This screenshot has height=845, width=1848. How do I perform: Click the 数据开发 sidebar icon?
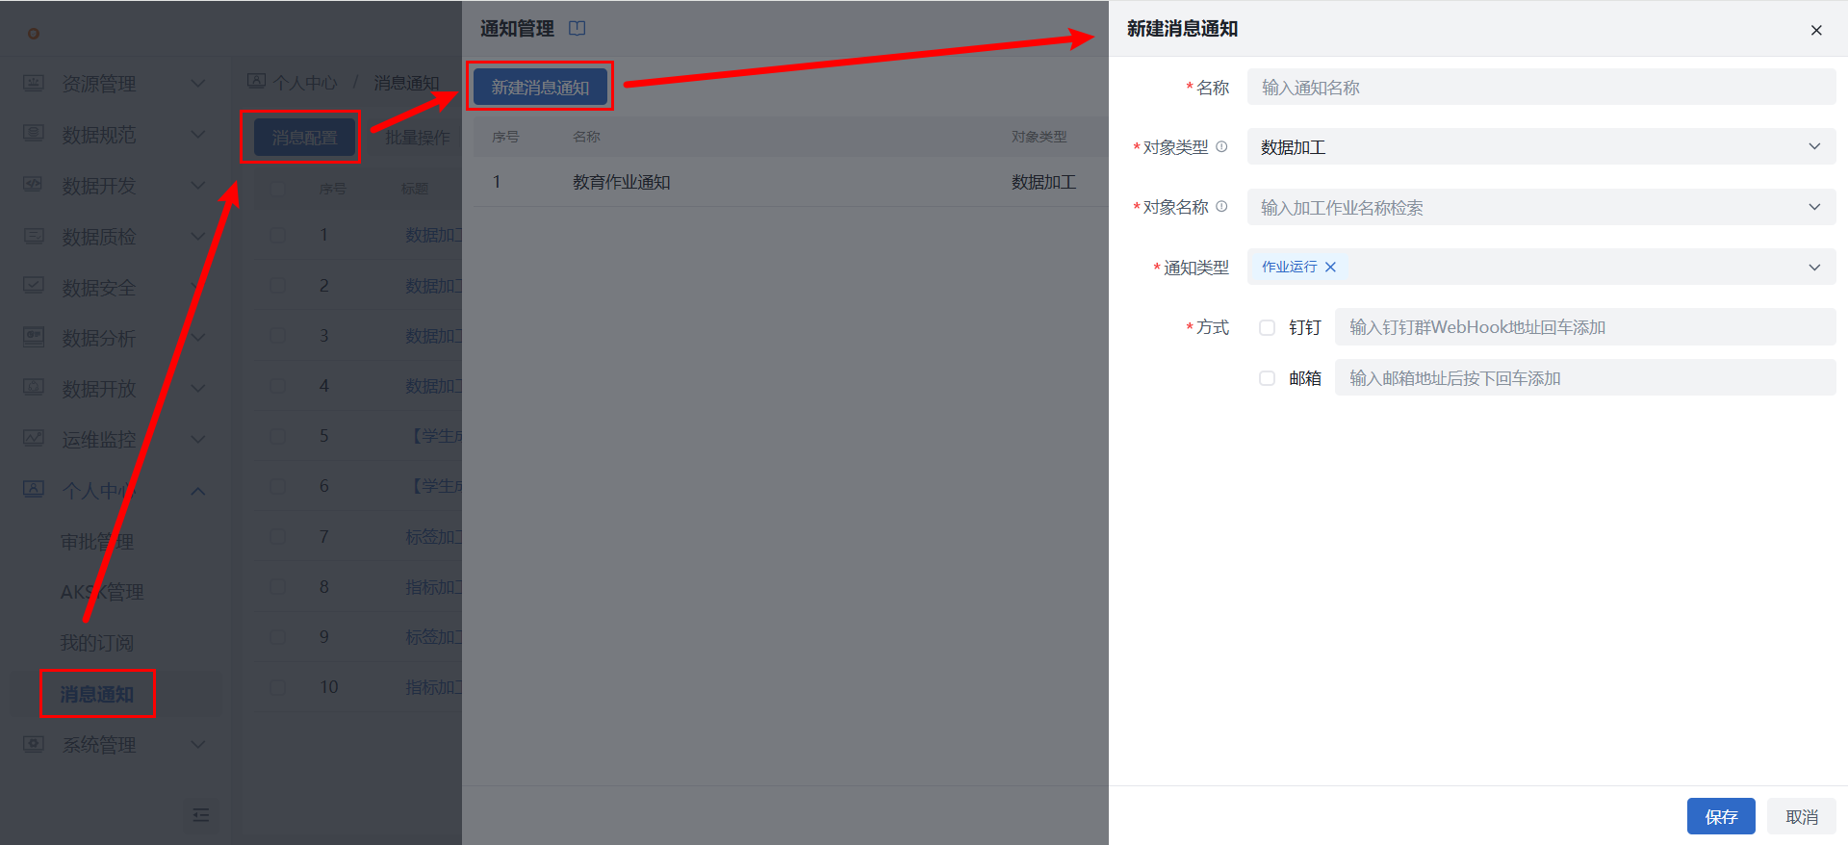pos(34,185)
